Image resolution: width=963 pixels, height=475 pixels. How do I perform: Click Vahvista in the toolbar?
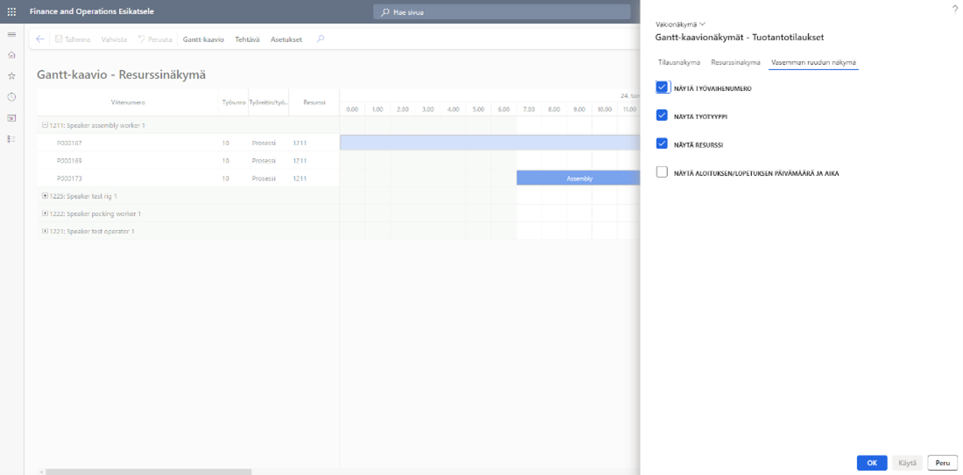(x=114, y=39)
